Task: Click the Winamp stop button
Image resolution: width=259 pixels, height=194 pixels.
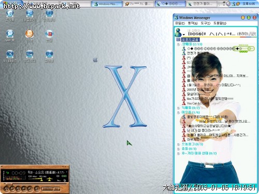Action: 24,189
